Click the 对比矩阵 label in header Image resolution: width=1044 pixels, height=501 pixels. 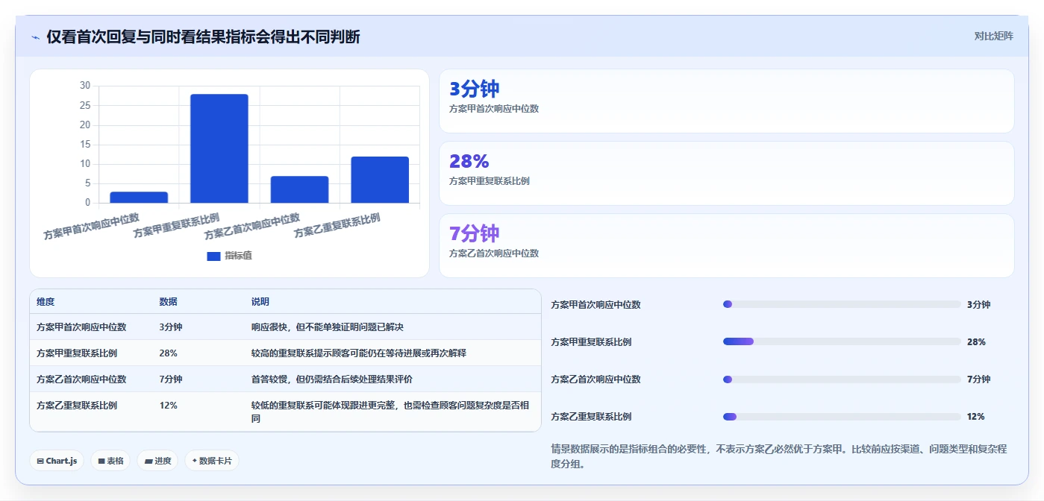pos(993,36)
